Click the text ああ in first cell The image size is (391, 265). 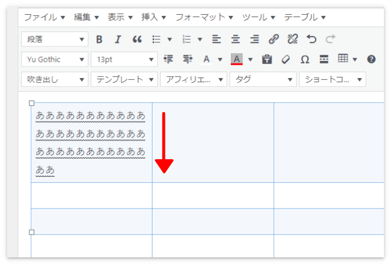tap(45, 170)
